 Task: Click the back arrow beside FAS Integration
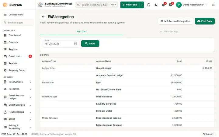[x=43, y=17]
